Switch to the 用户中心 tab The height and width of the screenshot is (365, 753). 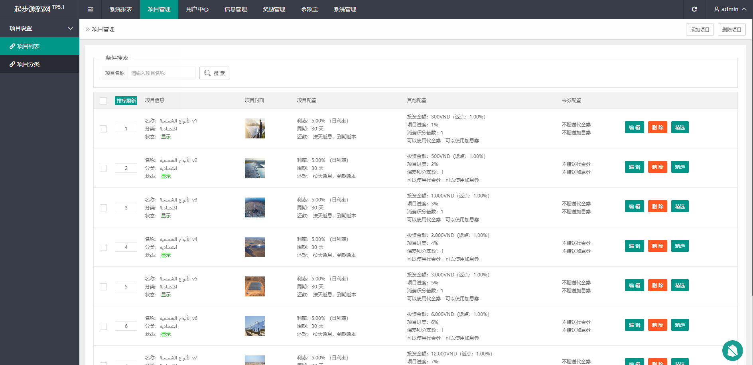[197, 9]
